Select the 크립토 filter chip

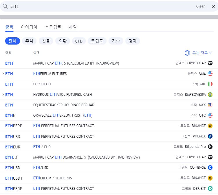click(97, 41)
